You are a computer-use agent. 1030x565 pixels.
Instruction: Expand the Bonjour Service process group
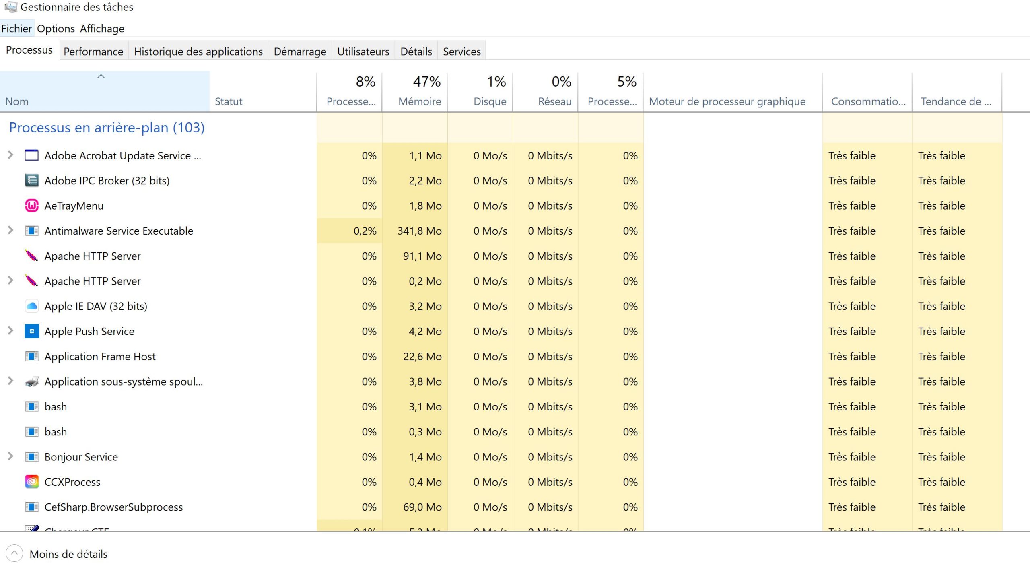click(x=10, y=456)
